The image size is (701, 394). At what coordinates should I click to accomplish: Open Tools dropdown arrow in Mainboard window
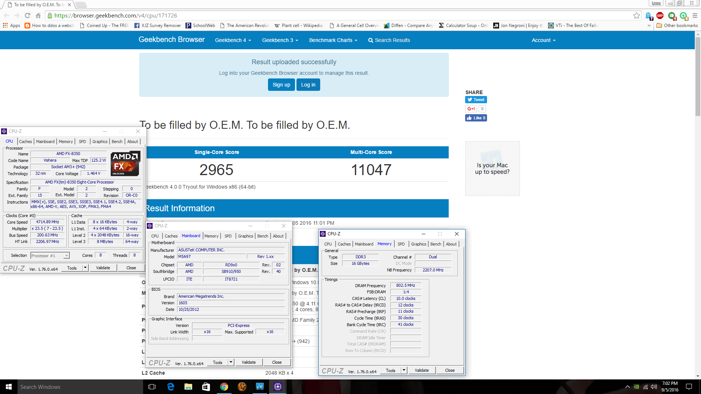(231, 362)
